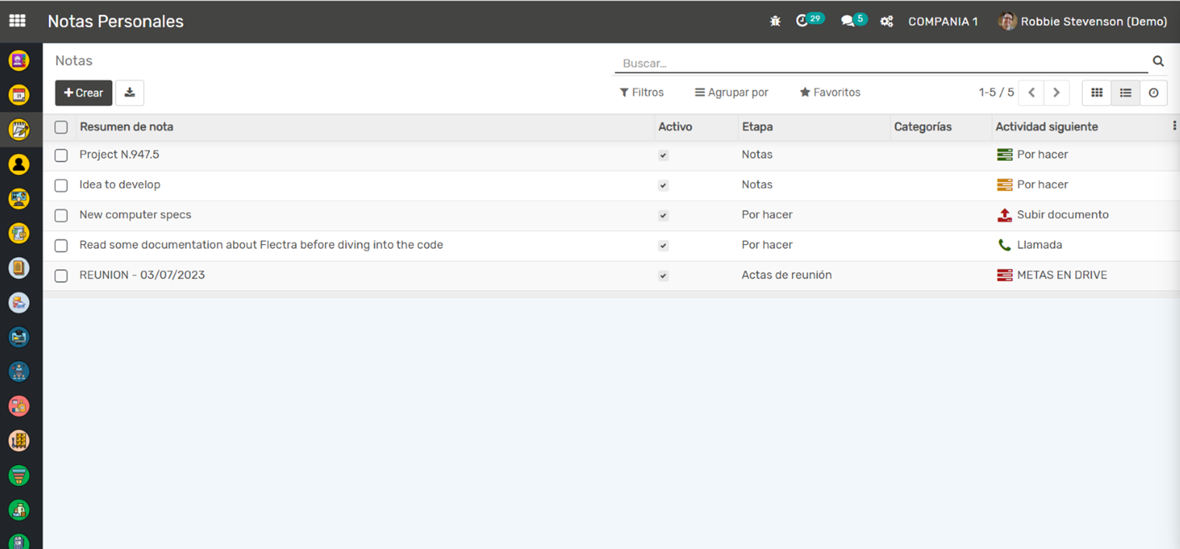Screen dimensions: 1180x549
Task: Switch to kanban view icon
Action: pyautogui.click(x=1097, y=93)
